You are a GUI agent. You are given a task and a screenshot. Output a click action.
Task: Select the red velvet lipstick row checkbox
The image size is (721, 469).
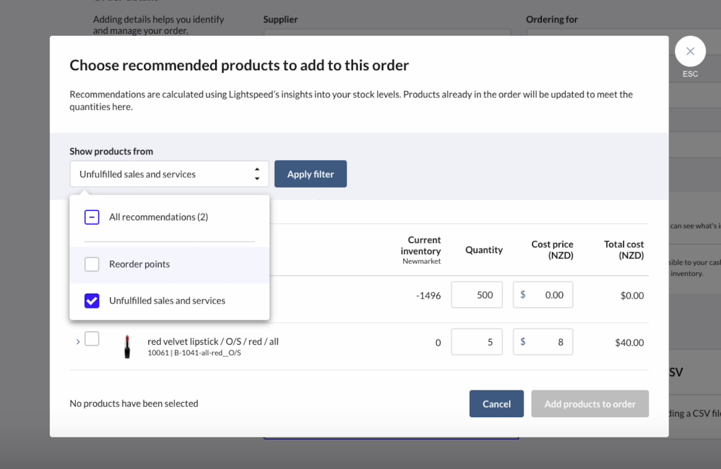pyautogui.click(x=92, y=339)
